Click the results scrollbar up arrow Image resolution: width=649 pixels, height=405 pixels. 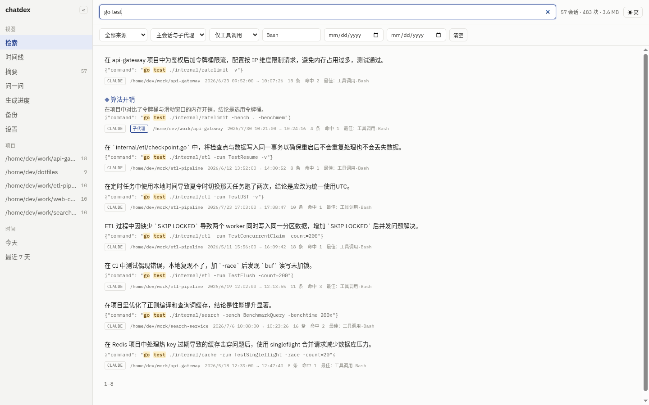click(x=645, y=50)
